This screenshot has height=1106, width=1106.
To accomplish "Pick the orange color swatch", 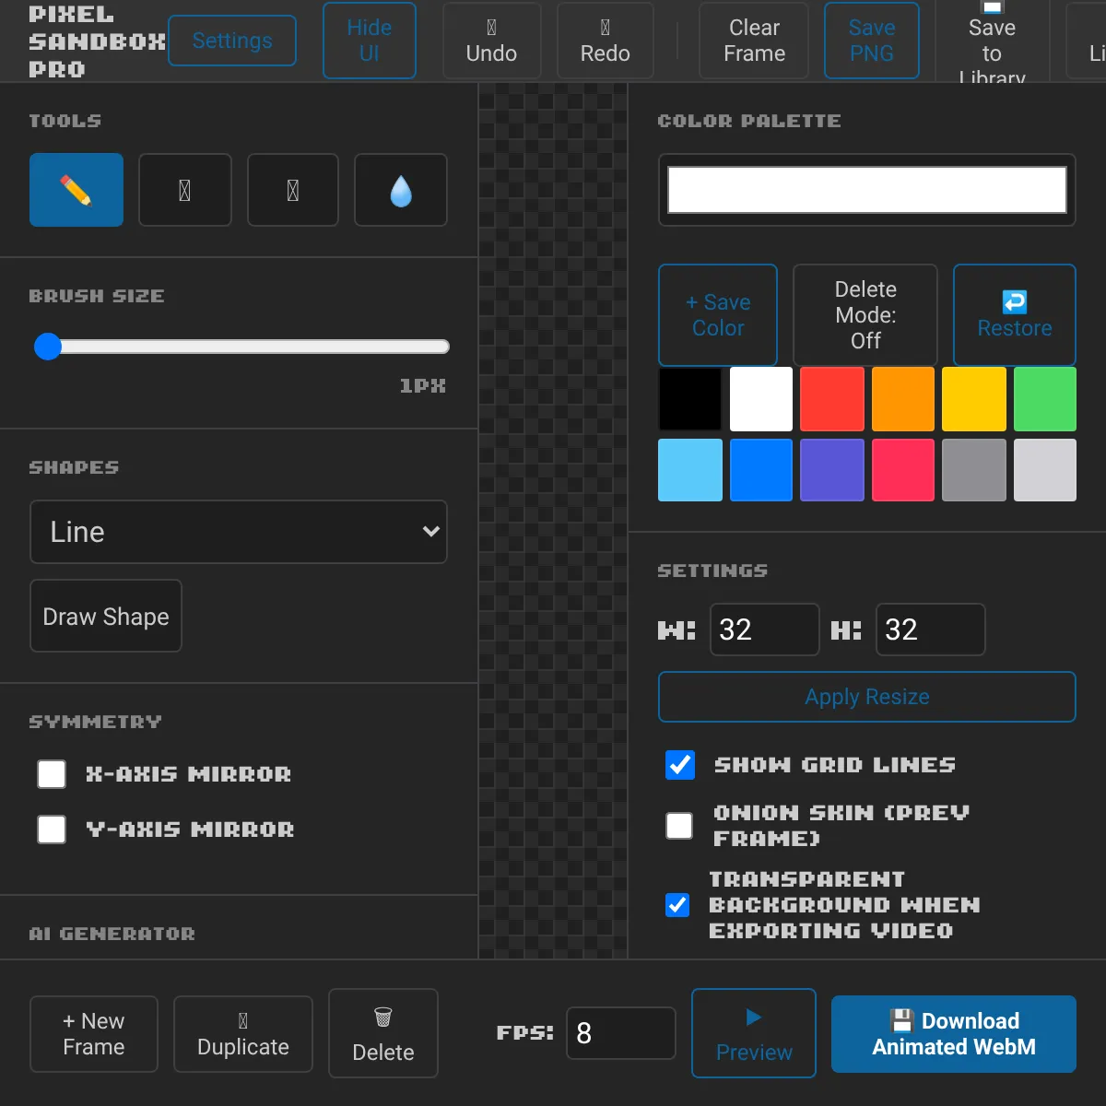I will [903, 399].
